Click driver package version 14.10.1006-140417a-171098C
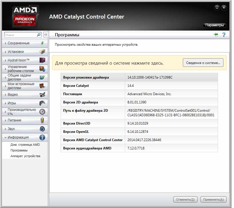234x208 pixels. point(150,77)
